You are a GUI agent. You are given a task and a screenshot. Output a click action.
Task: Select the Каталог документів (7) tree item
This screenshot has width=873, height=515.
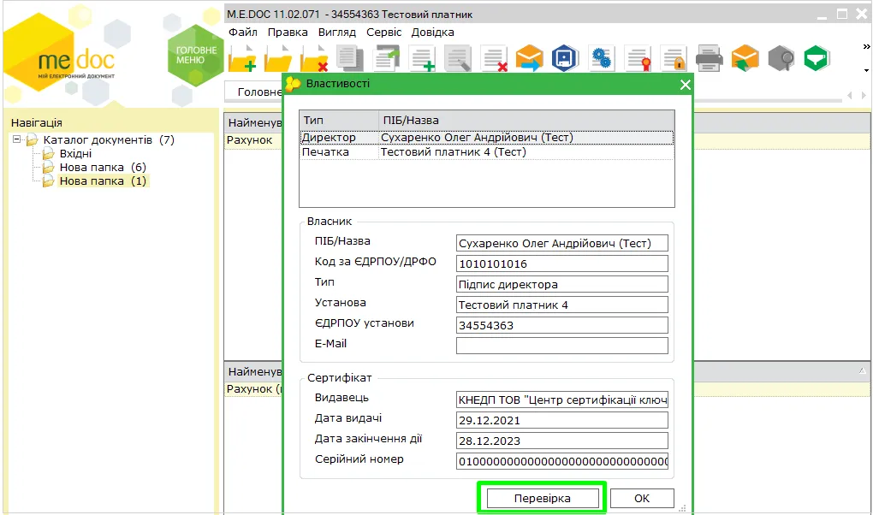[x=109, y=139]
